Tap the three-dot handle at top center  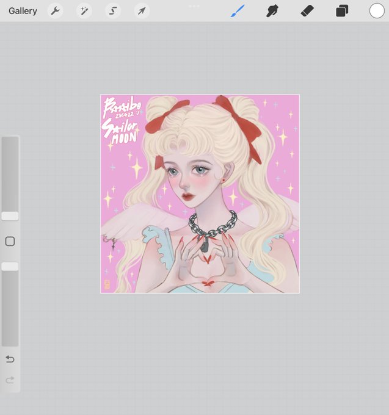[194, 6]
